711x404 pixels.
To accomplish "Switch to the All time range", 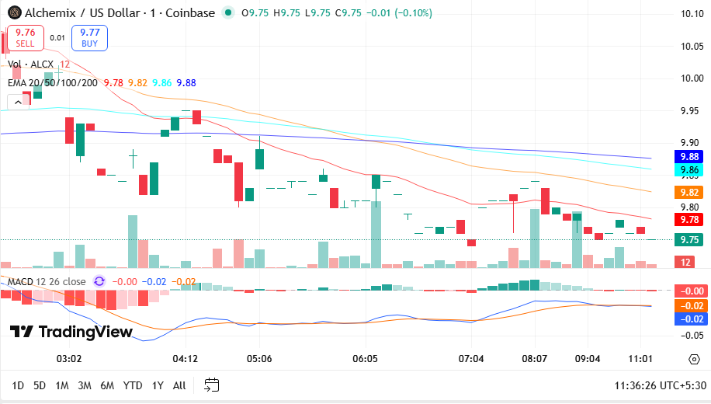I will pos(179,385).
